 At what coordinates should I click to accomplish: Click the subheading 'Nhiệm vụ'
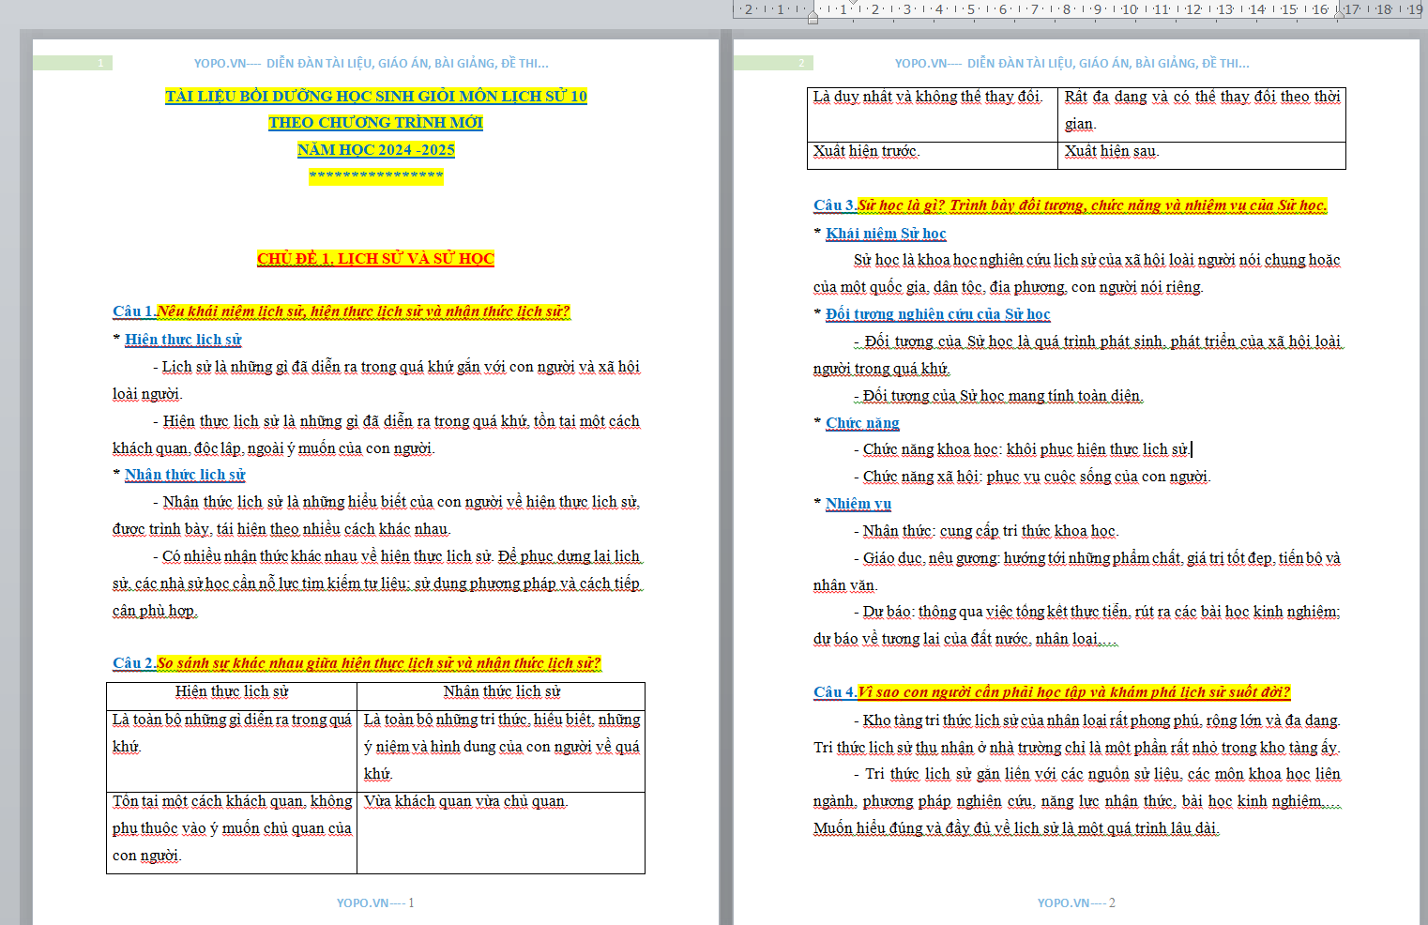coord(858,504)
